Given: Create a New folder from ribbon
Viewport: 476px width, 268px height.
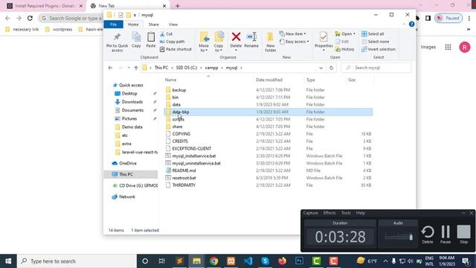Looking at the screenshot, I should tap(270, 42).
